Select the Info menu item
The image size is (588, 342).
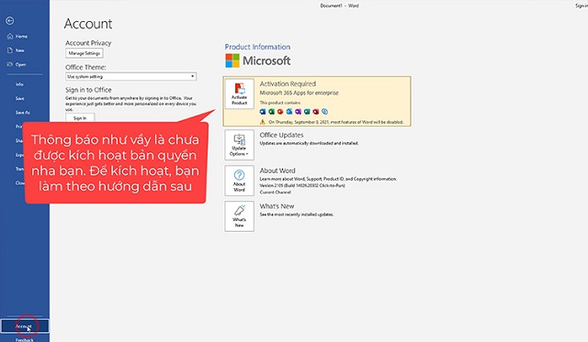pos(19,84)
